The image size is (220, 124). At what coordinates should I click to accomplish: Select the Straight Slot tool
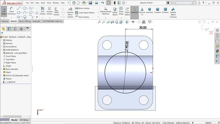point(19,17)
